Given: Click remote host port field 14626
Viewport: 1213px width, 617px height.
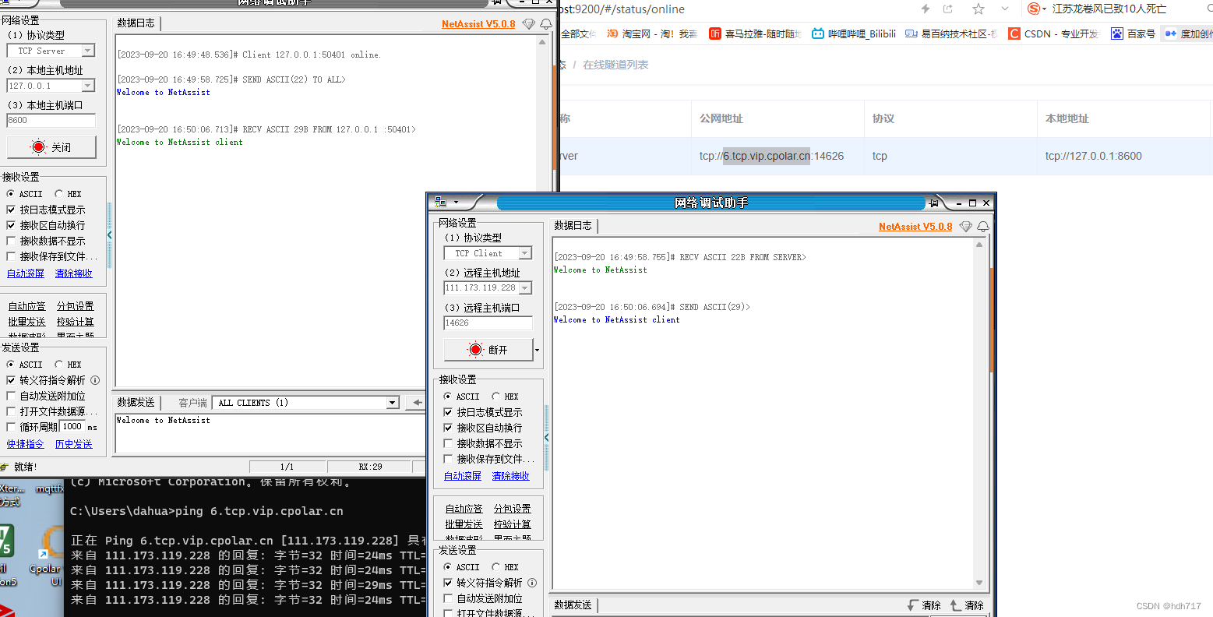Looking at the screenshot, I should [x=488, y=323].
